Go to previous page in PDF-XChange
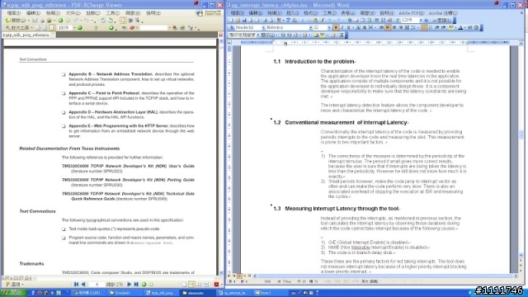This screenshot has width=528, height=297. (x=83, y=285)
